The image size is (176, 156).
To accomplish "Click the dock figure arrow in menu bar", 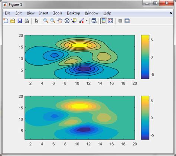I will pyautogui.click(x=171, y=13).
